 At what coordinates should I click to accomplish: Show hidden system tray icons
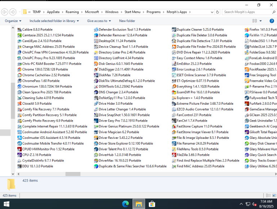tap(241, 204)
